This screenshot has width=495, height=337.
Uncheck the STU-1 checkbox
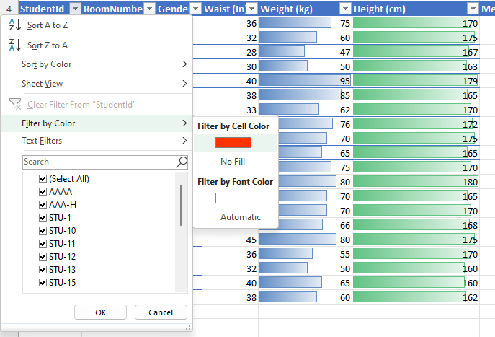[43, 217]
